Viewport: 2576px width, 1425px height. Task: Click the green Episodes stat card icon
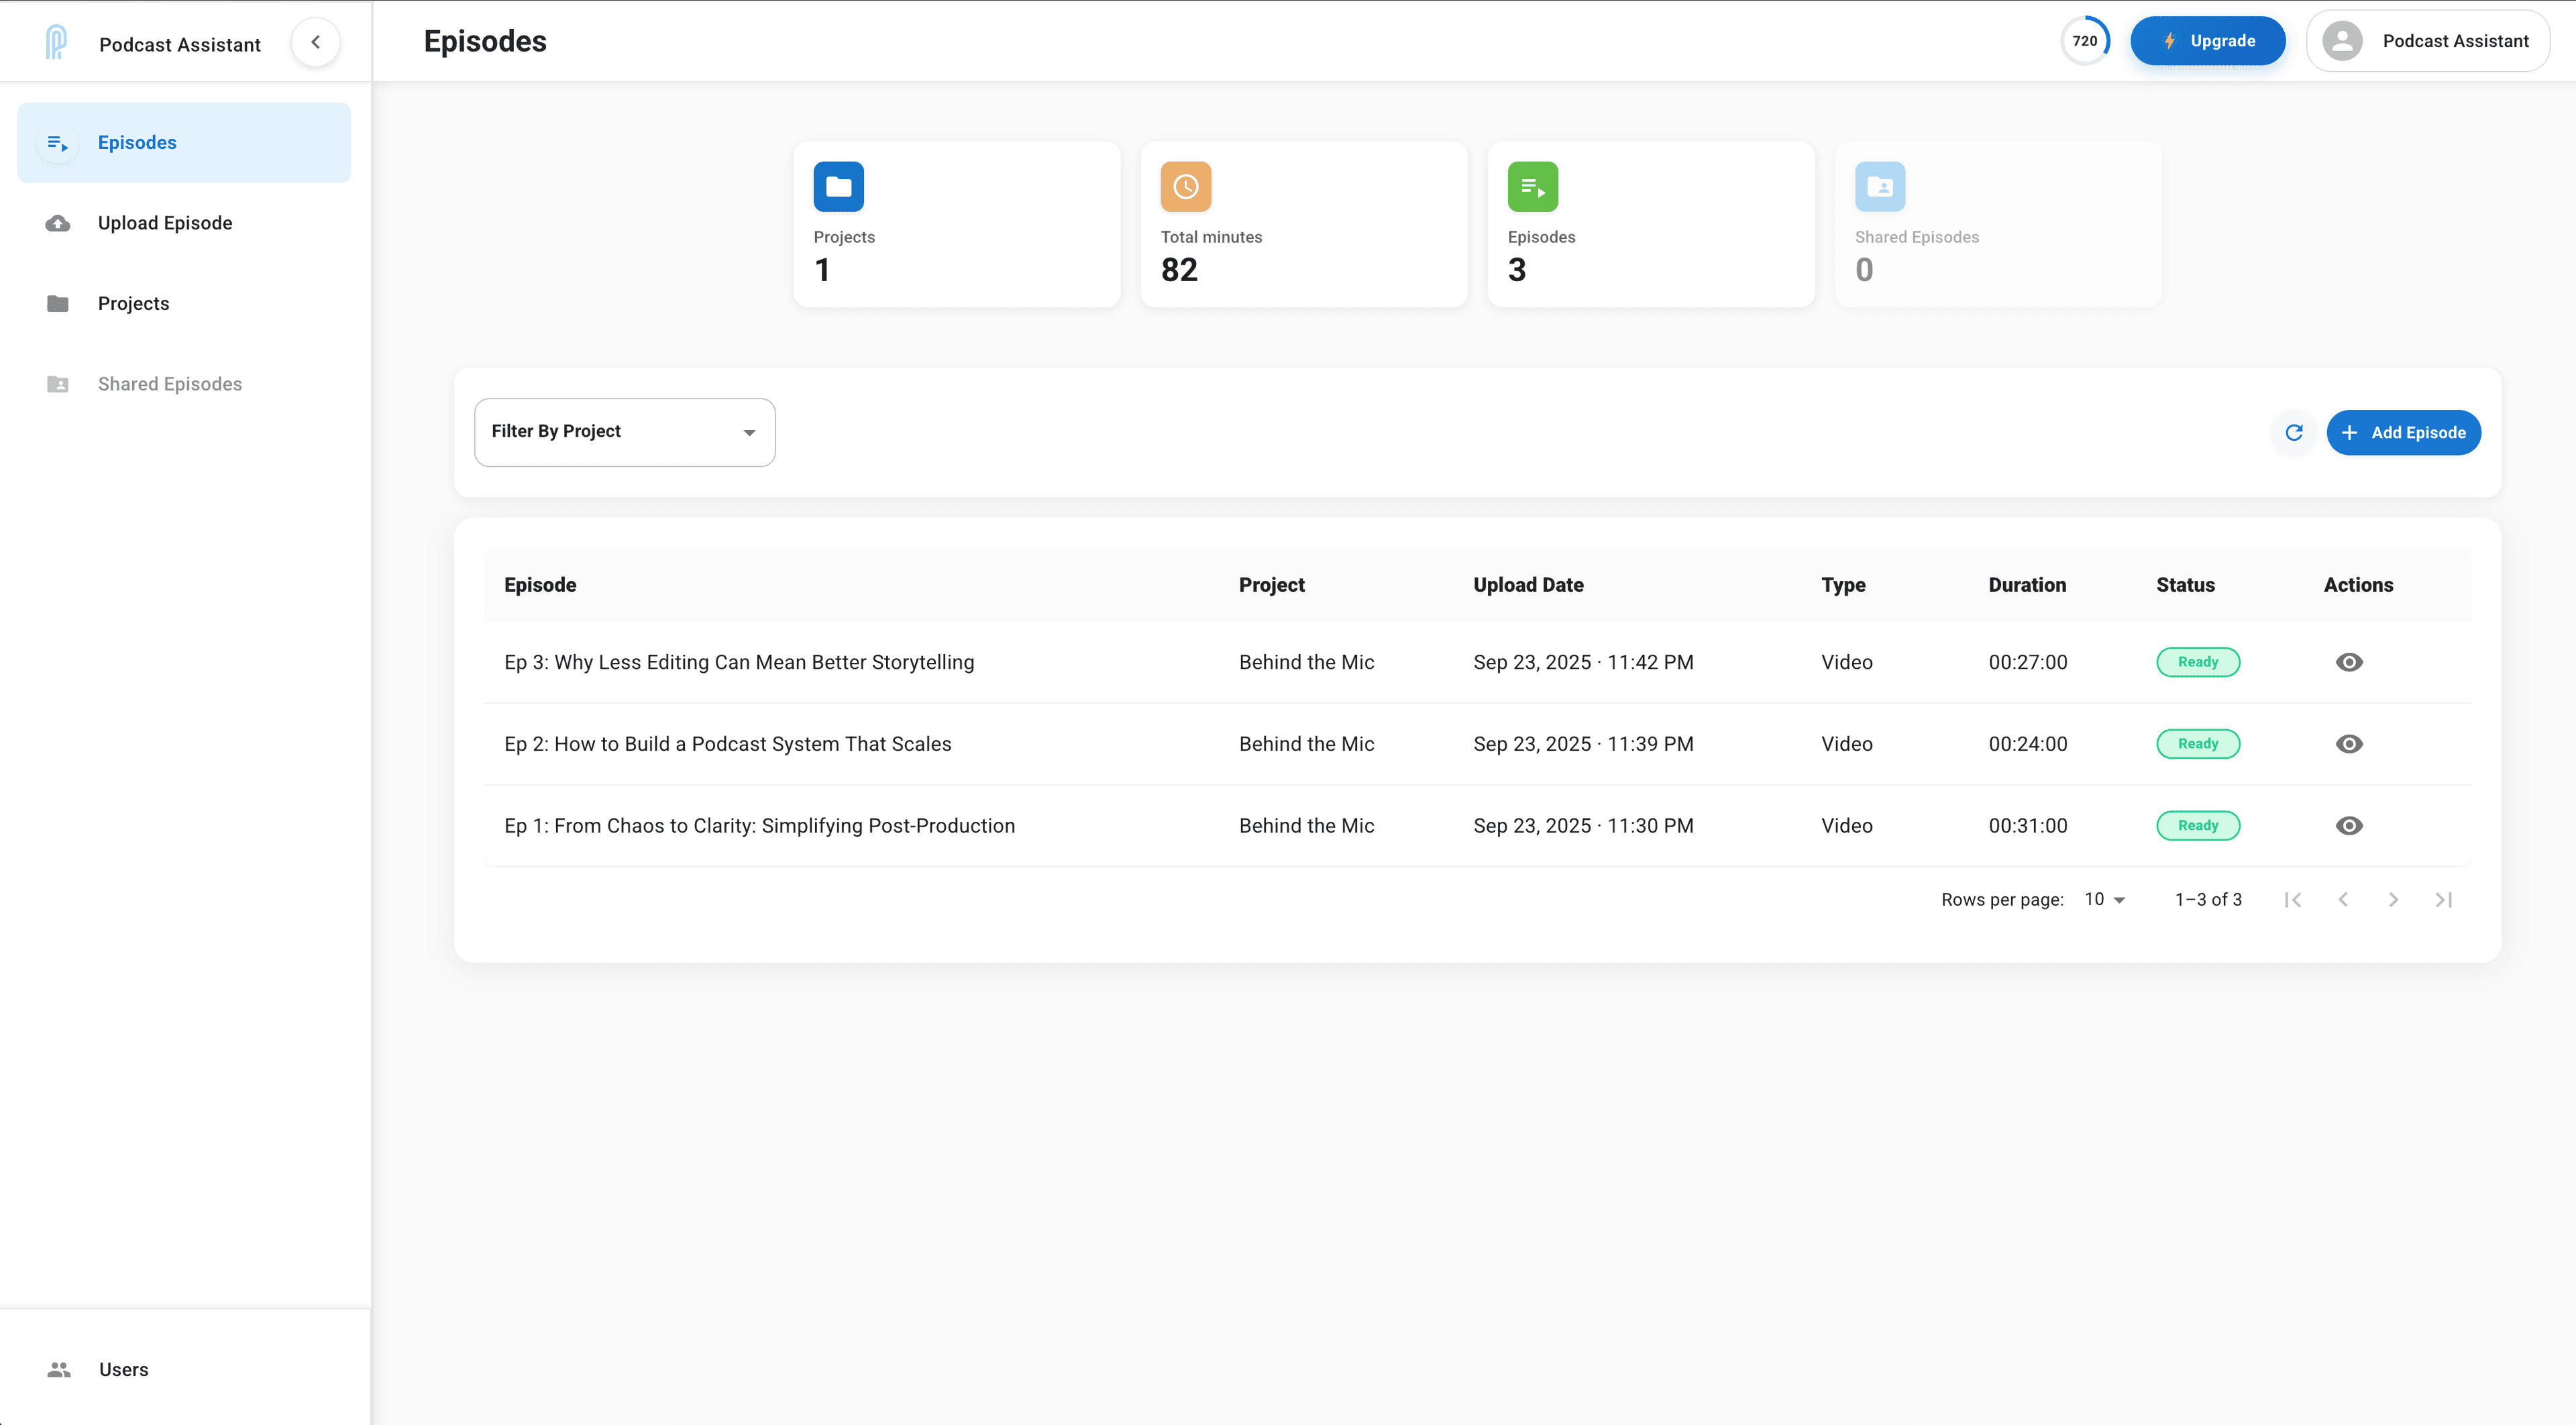tap(1532, 186)
